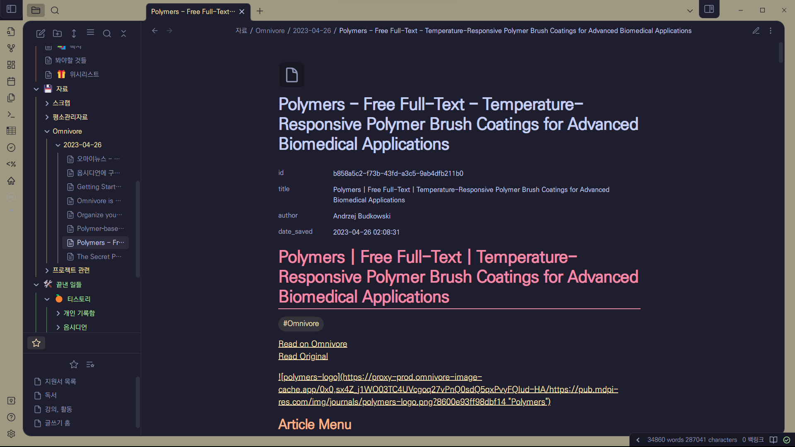Toggle reading view in status bar
This screenshot has height=447, width=795.
(x=773, y=440)
